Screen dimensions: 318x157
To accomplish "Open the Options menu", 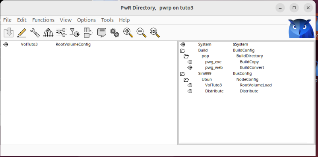I will [x=86, y=20].
